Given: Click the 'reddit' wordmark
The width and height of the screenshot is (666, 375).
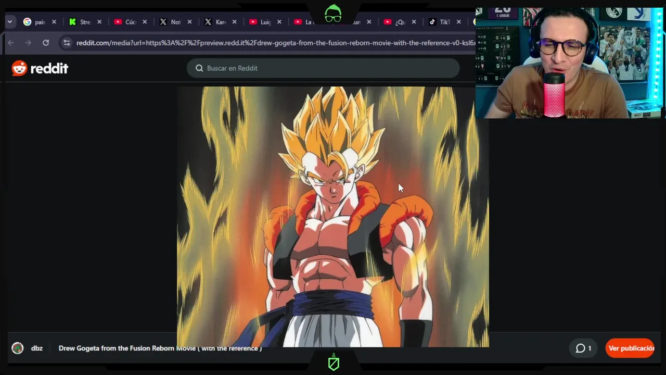Looking at the screenshot, I should (49, 68).
